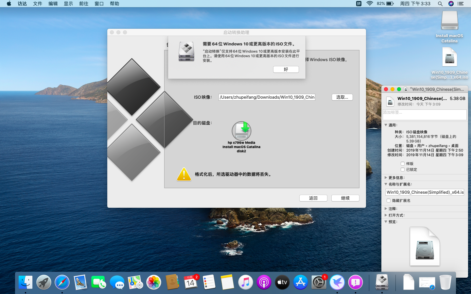The width and height of the screenshot is (471, 294).
Task: Open the 前往 menu
Action: point(84,4)
